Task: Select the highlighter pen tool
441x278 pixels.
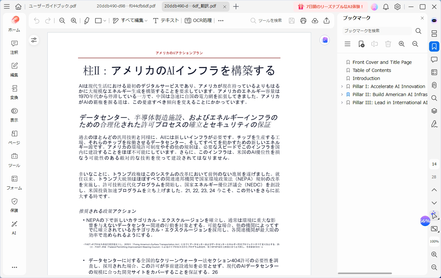Action: 86,21
